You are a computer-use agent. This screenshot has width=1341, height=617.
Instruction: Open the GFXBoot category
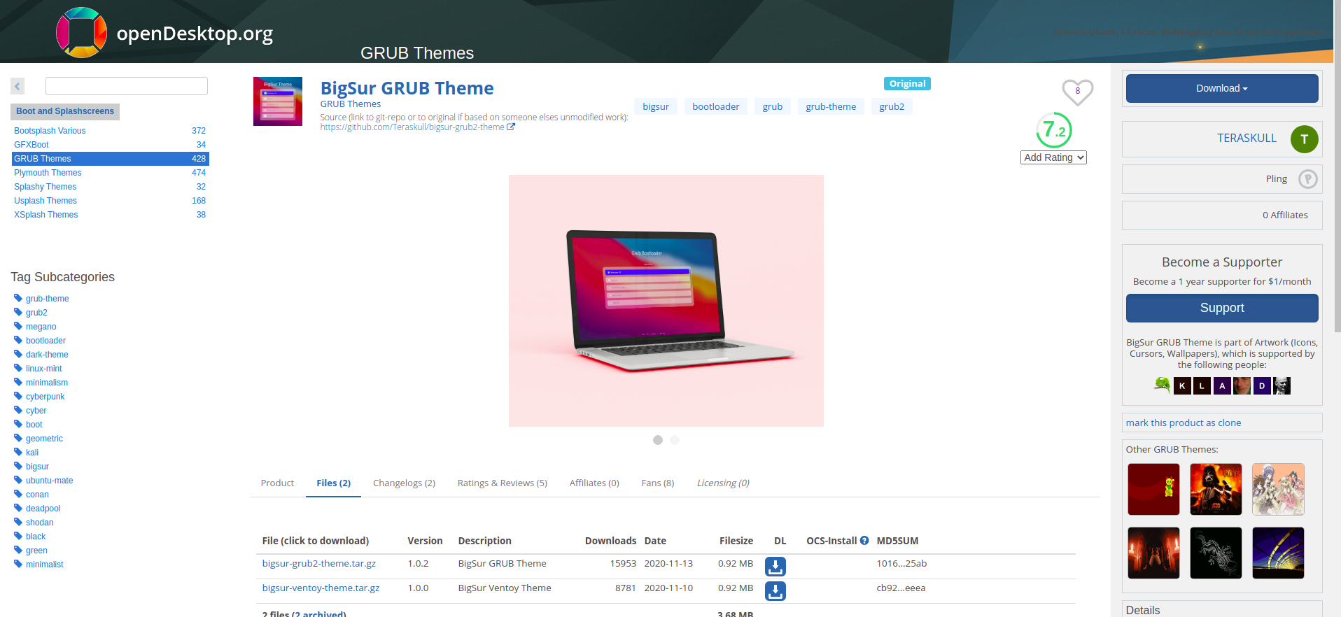tap(110, 145)
